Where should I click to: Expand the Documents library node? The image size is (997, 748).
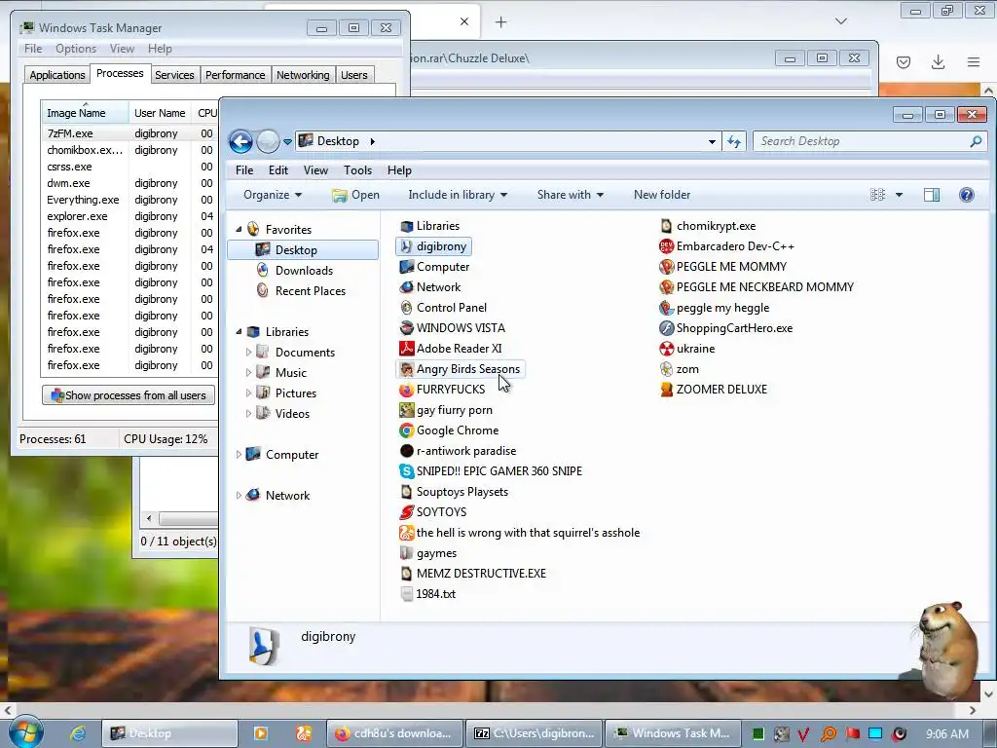[x=248, y=352]
